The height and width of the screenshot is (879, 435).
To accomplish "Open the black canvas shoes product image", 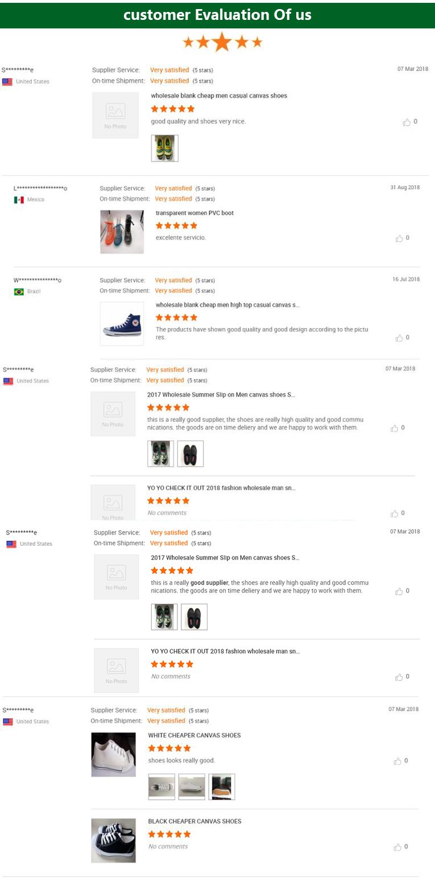I will point(113,840).
